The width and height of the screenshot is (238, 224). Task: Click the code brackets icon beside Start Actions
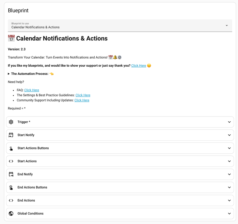(x=11, y=161)
